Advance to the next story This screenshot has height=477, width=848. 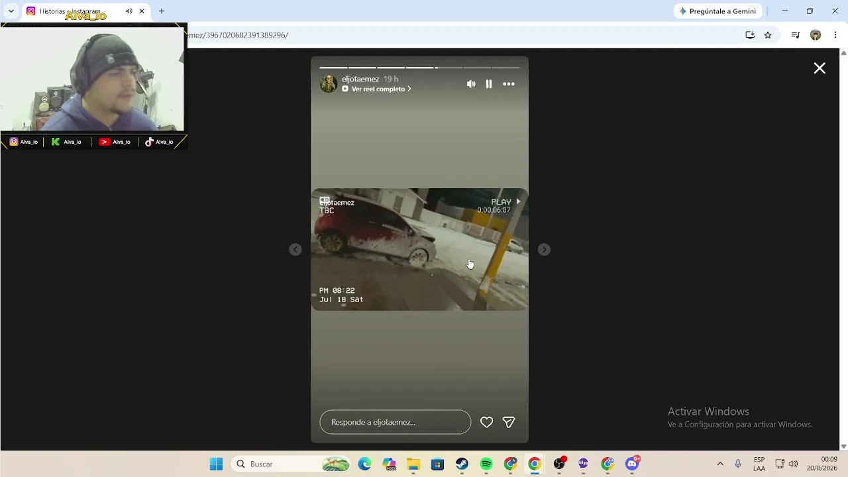pos(544,250)
